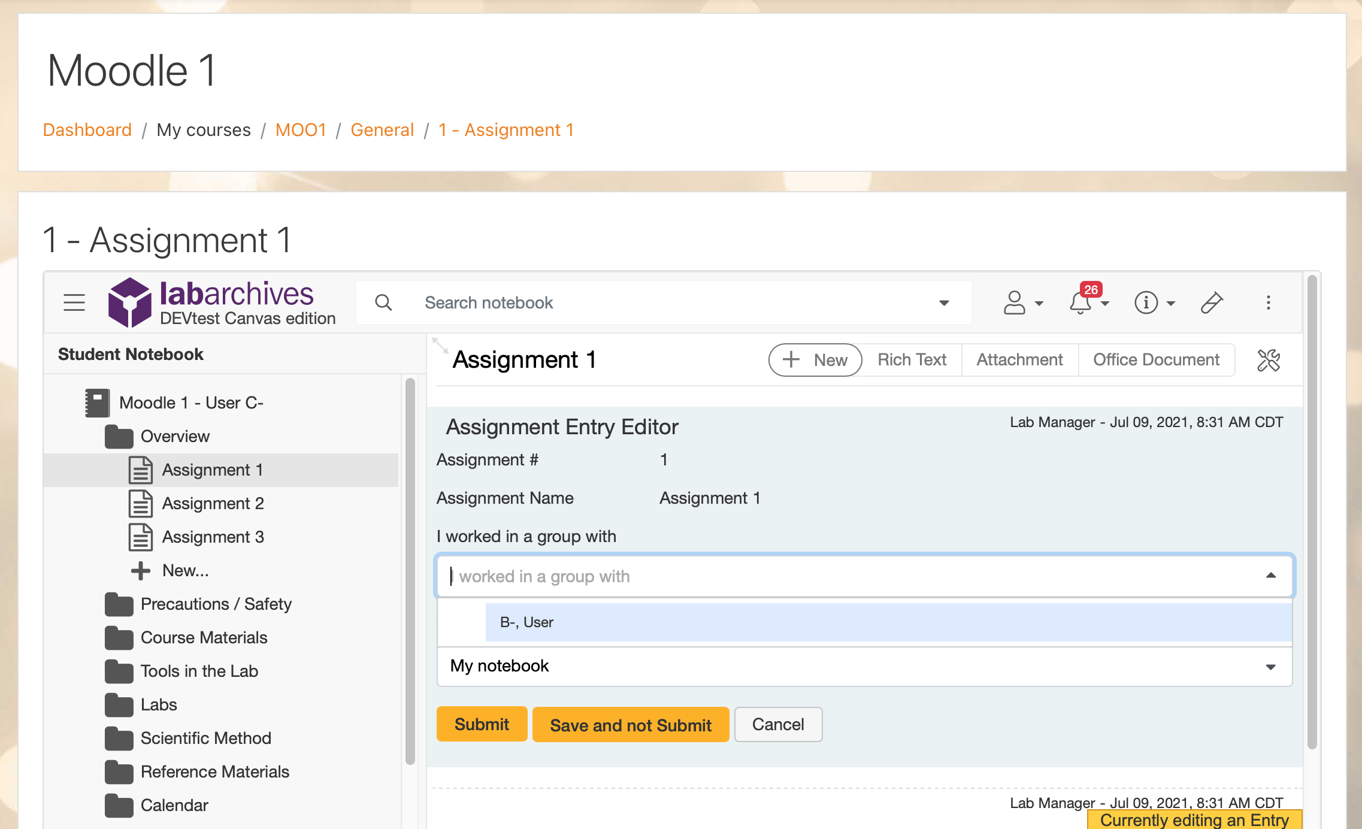Open the My notebook dropdown
The width and height of the screenshot is (1362, 829).
[x=864, y=666]
